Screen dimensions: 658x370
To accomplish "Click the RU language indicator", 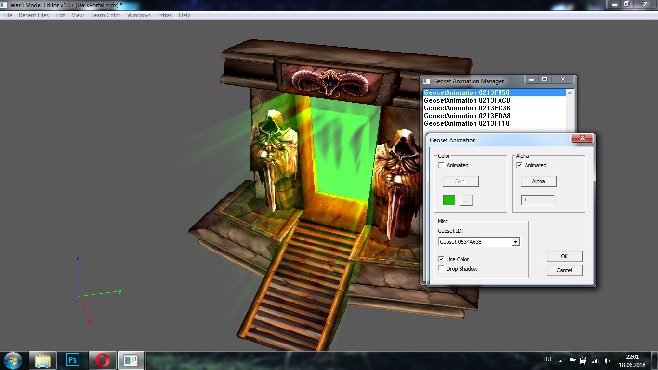I will tap(547, 360).
